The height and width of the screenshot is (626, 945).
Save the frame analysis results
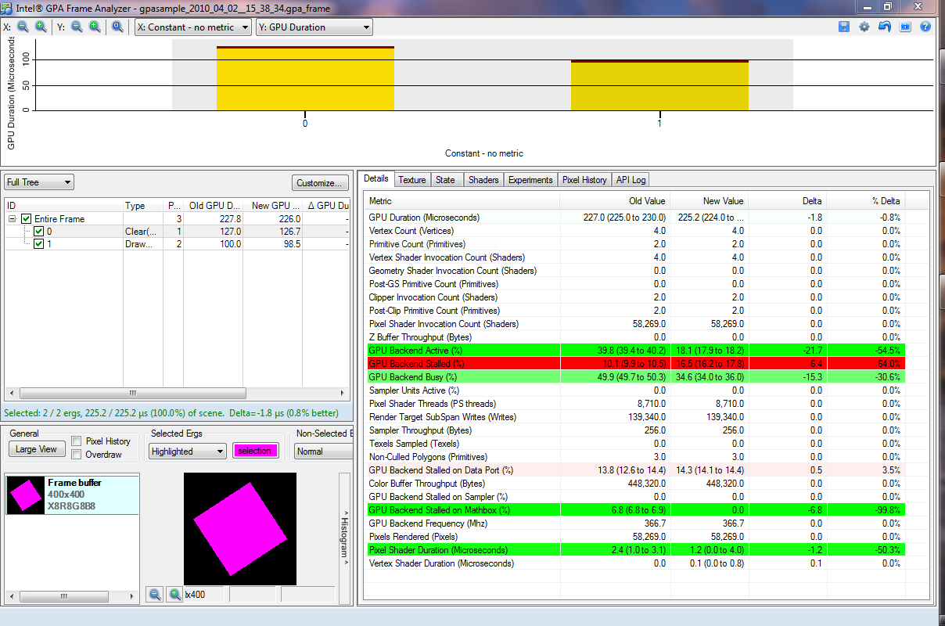(x=843, y=26)
